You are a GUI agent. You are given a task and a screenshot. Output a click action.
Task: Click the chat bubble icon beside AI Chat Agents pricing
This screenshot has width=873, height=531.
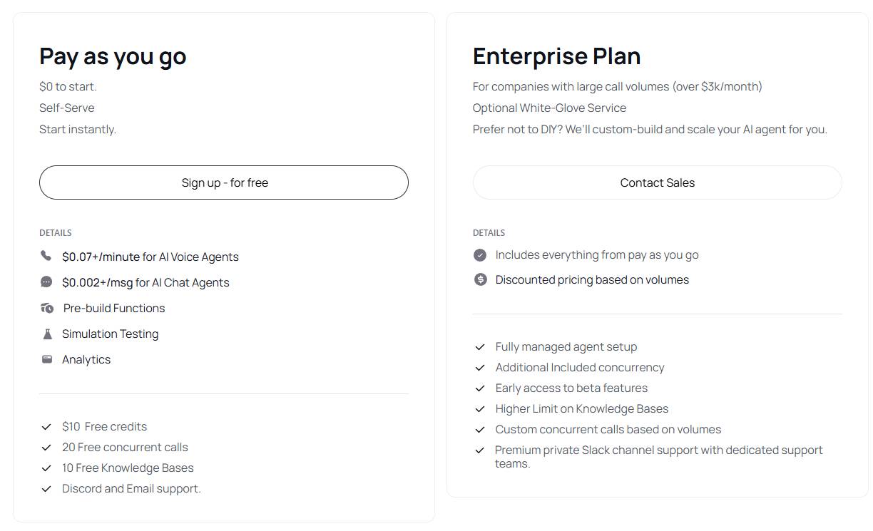point(46,282)
